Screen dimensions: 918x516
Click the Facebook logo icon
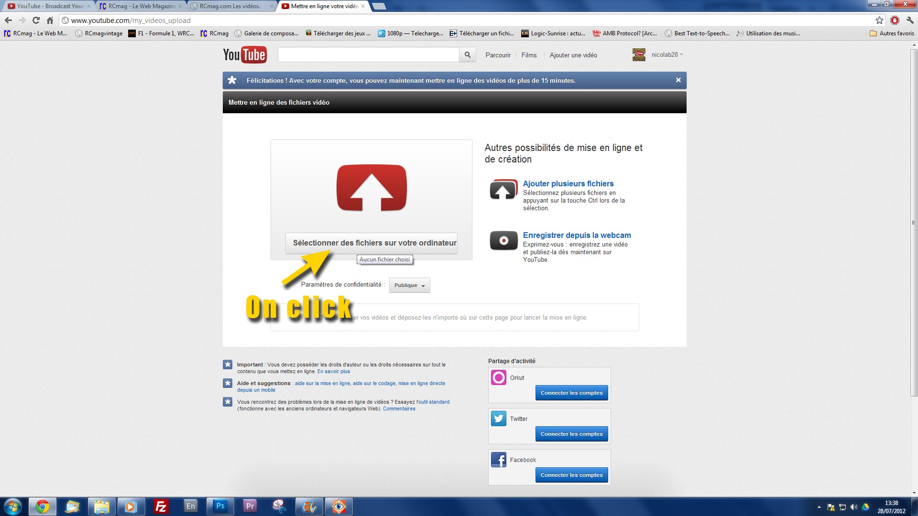499,460
